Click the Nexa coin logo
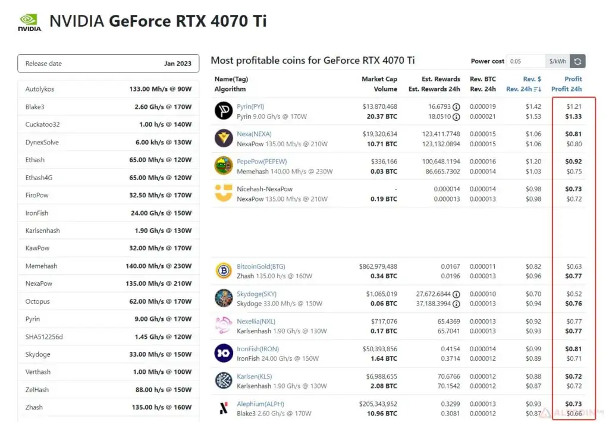Screen dimensions: 609x422 (224, 138)
